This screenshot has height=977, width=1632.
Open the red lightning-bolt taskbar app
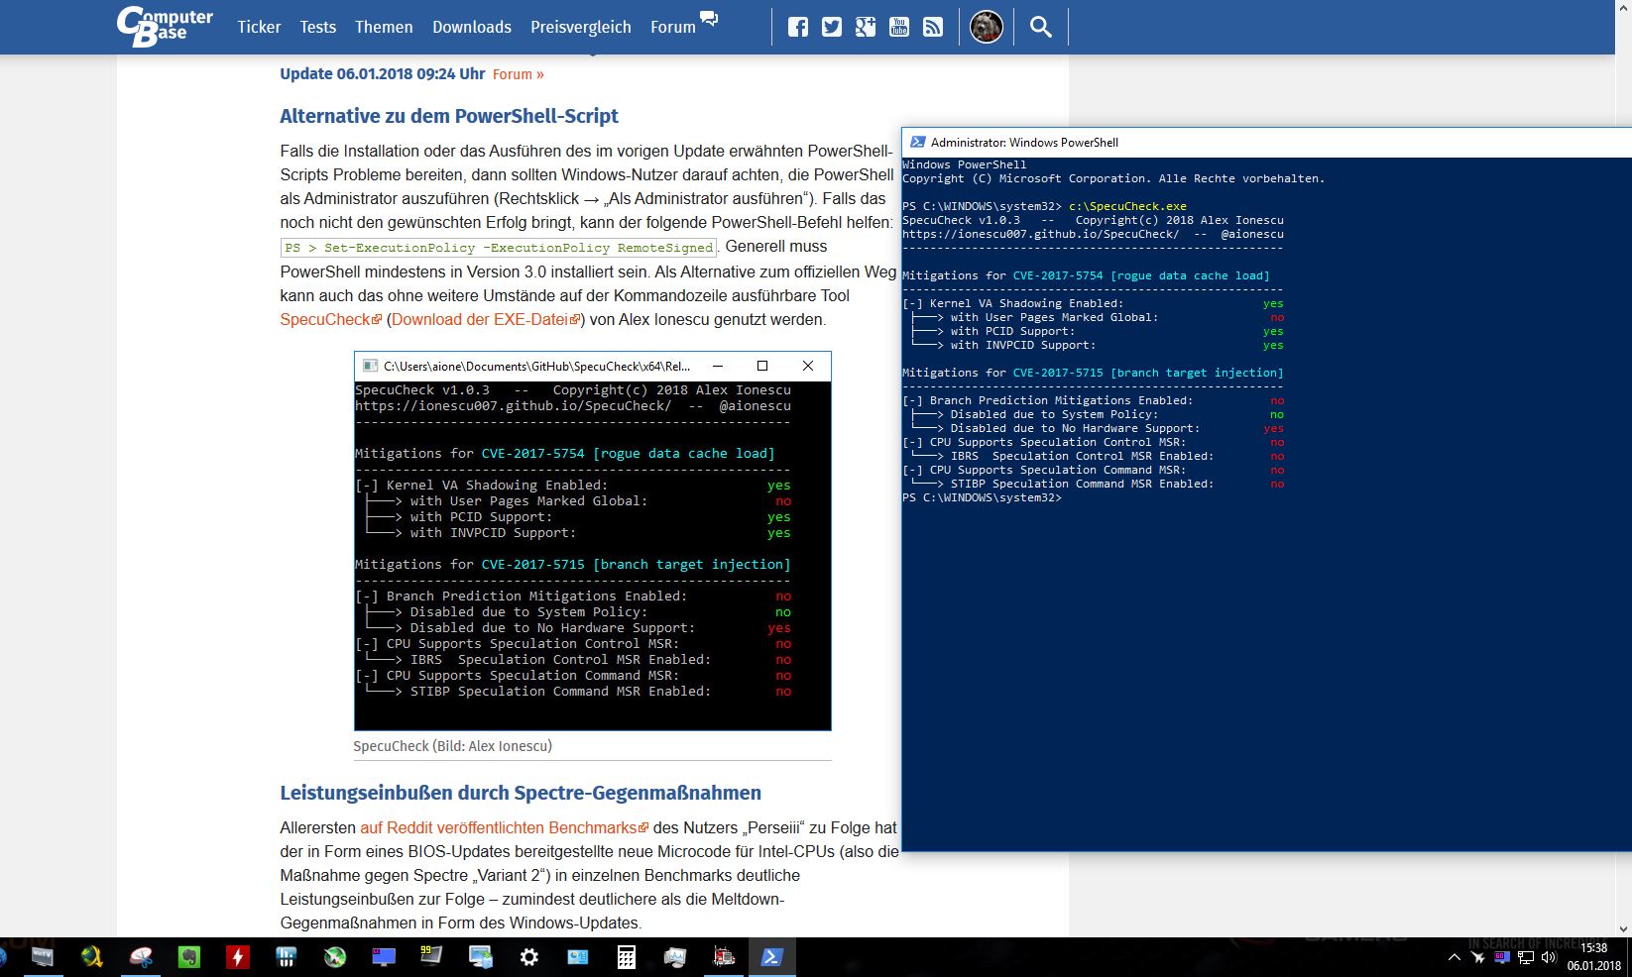tap(237, 957)
